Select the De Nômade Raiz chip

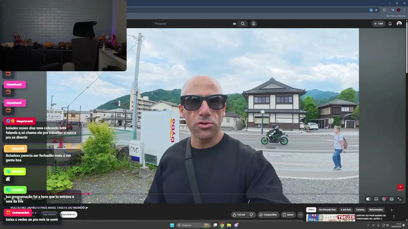click(x=327, y=210)
